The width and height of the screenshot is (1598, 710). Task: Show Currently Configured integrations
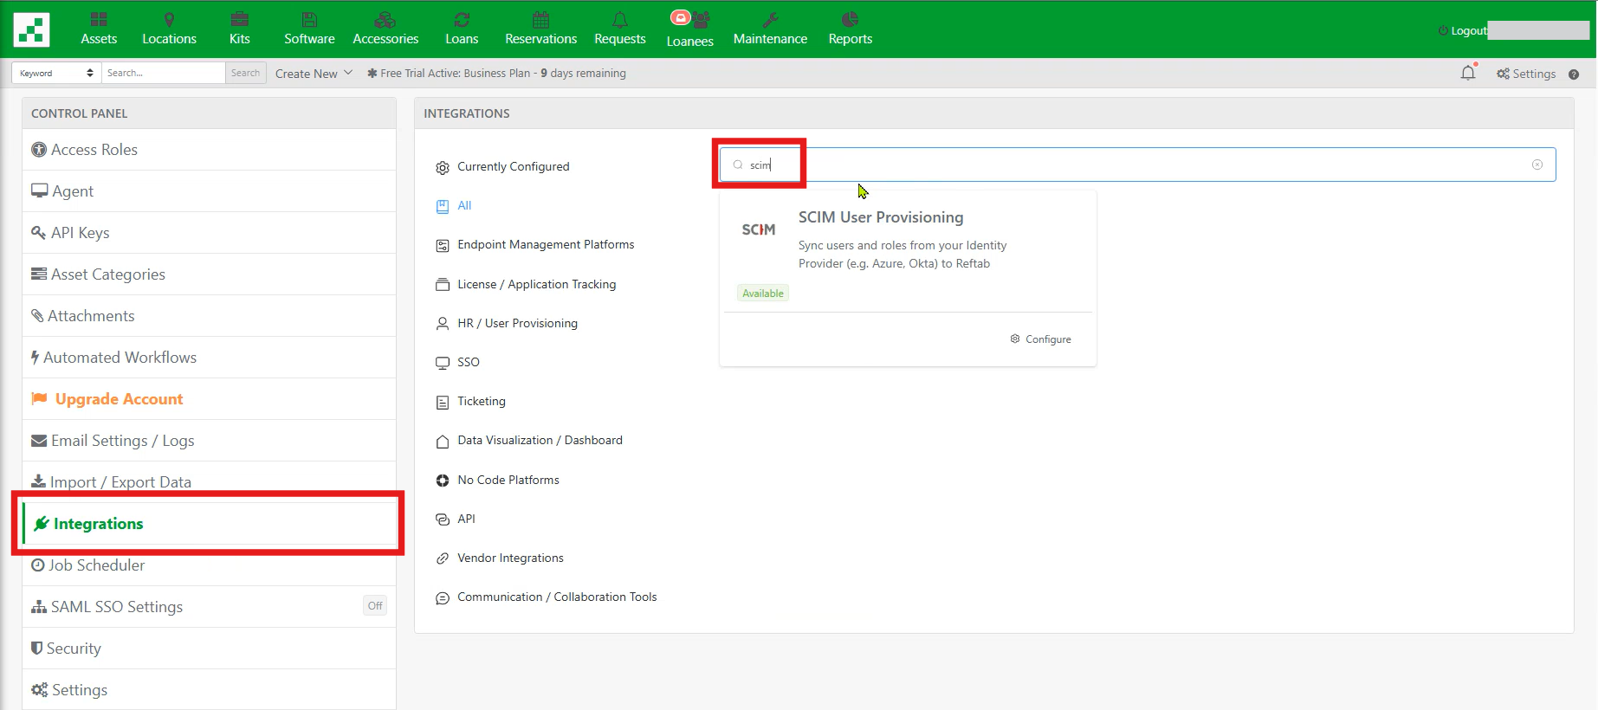point(502,167)
